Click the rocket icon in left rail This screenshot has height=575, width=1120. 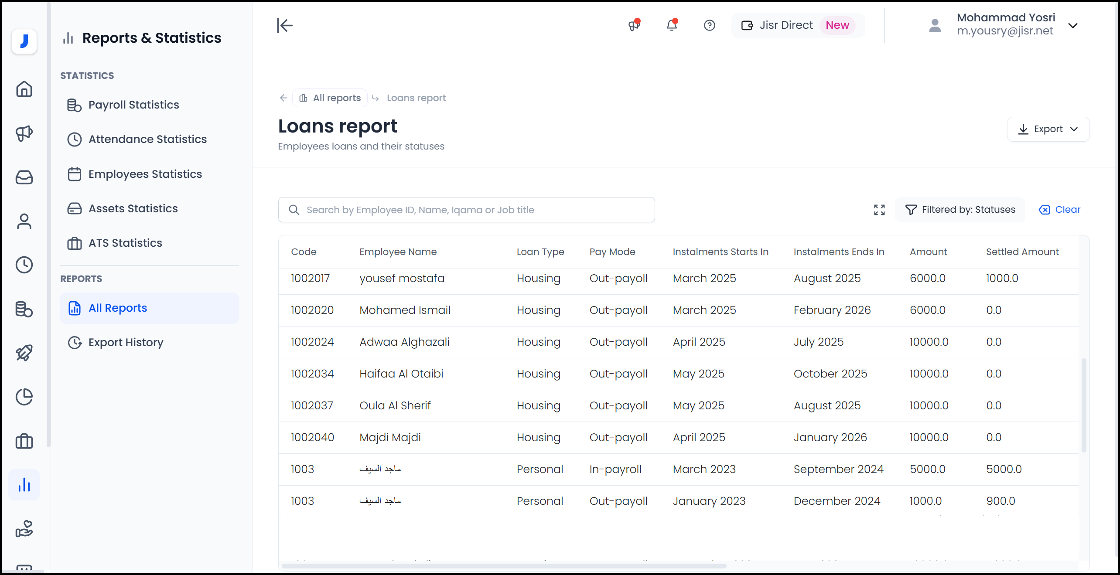click(24, 353)
